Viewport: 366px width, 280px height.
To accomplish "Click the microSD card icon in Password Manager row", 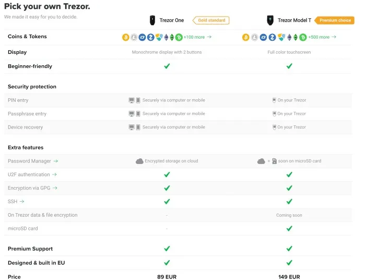I will point(275,161).
